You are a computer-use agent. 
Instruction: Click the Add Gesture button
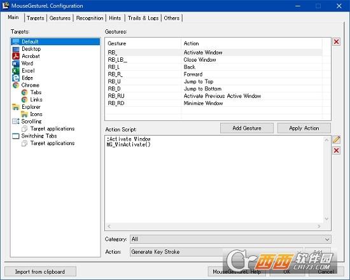(x=247, y=128)
